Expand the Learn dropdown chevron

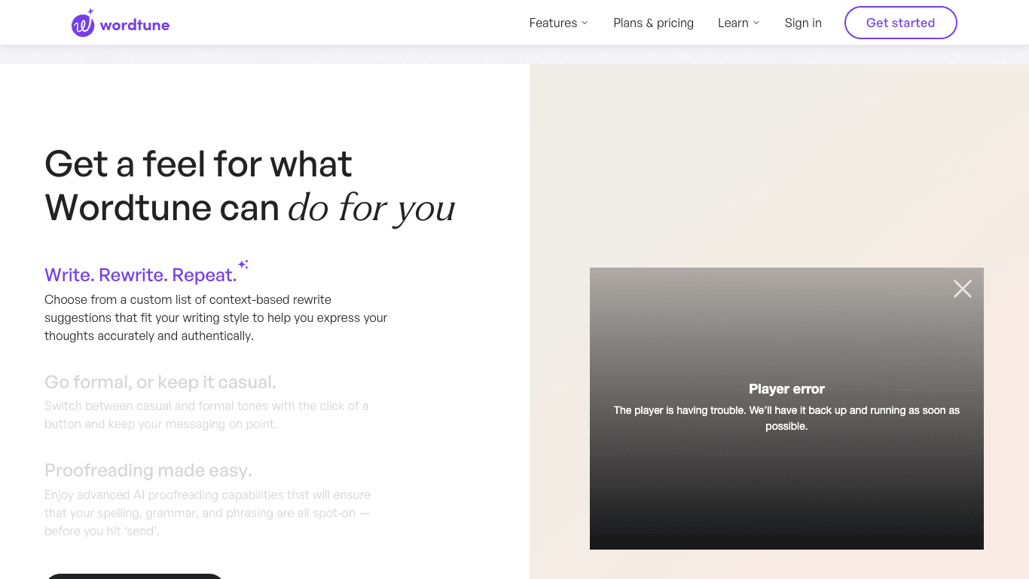(756, 23)
